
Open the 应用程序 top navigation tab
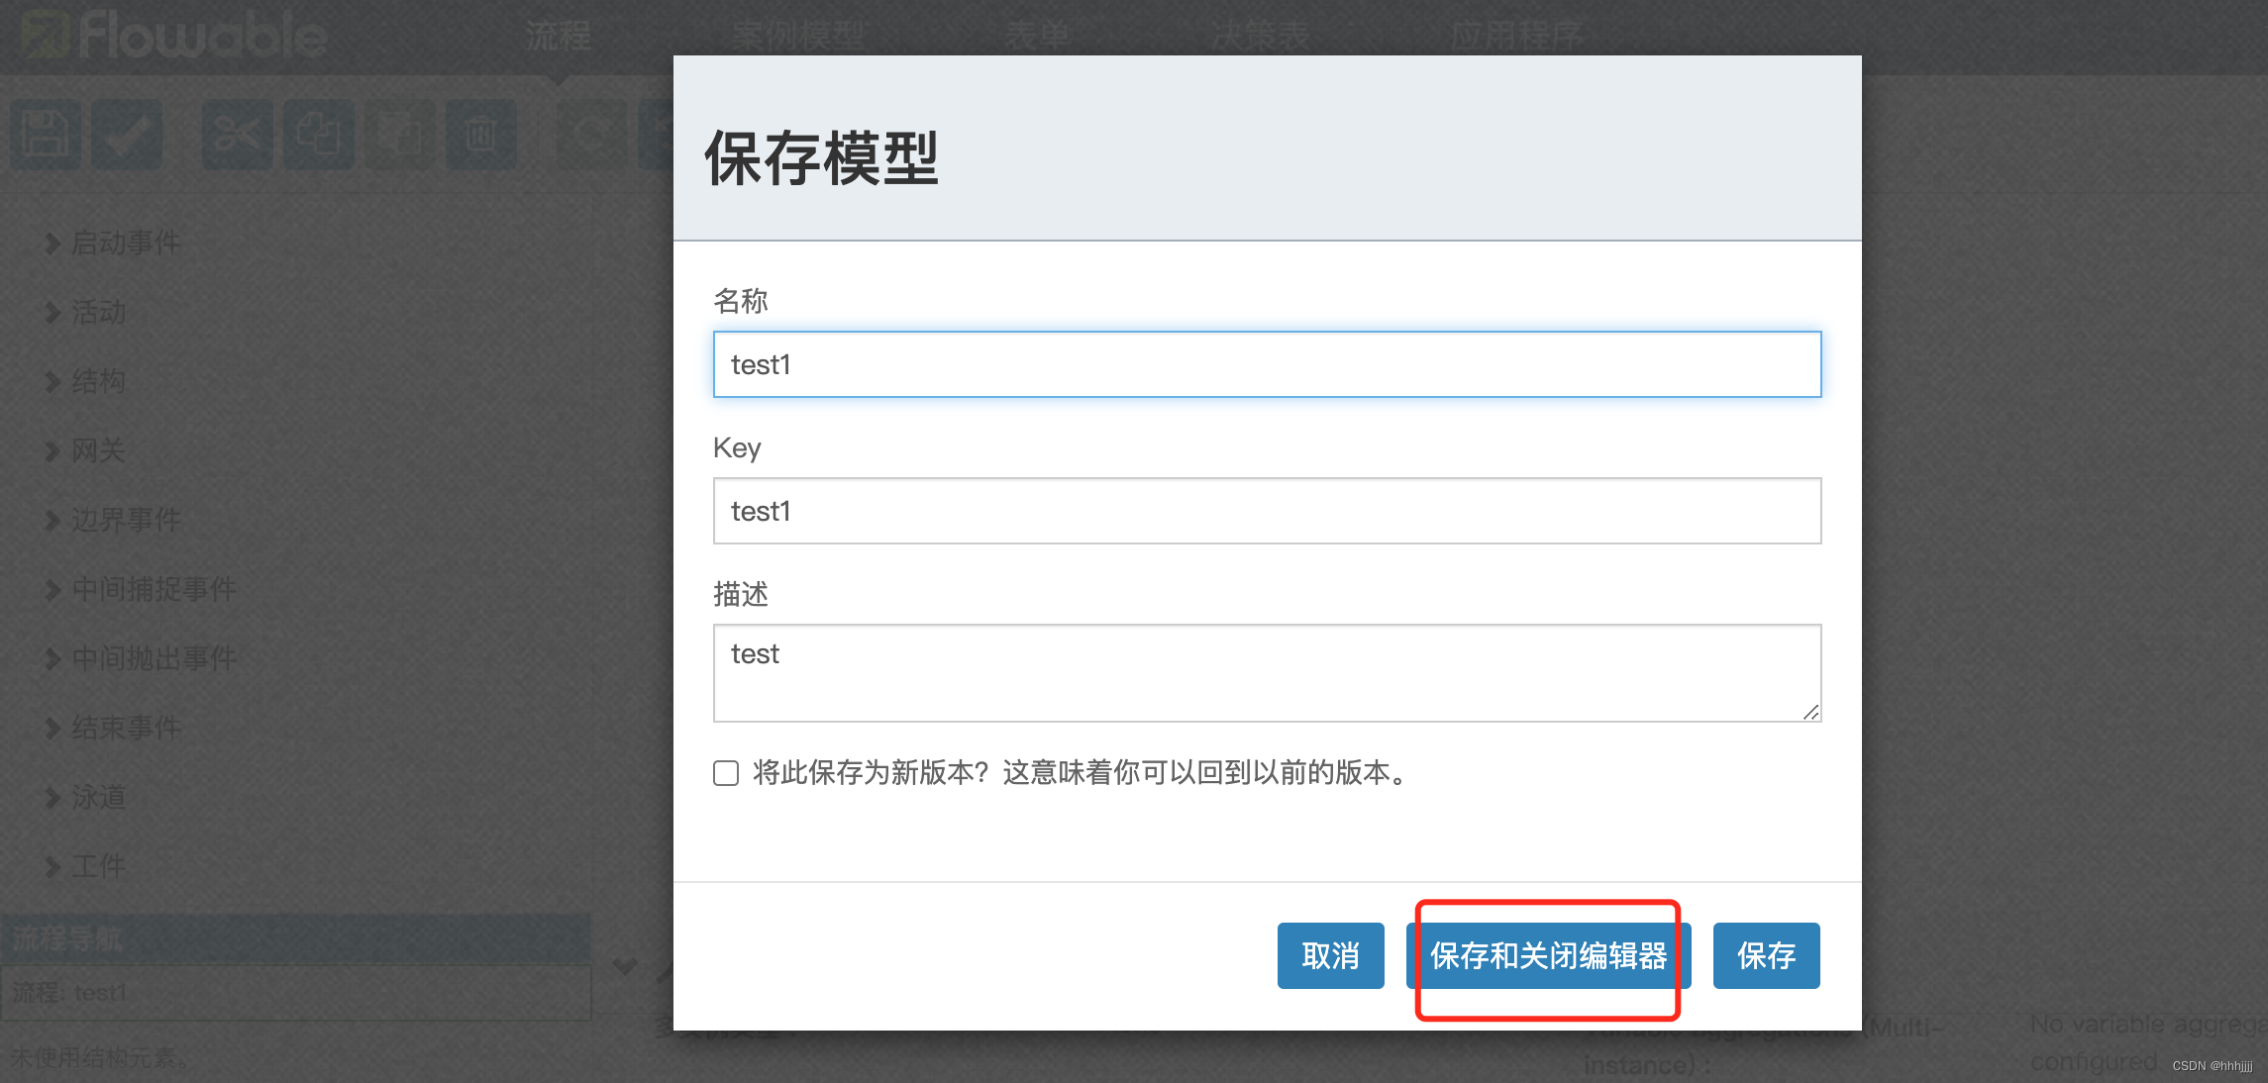[1516, 37]
